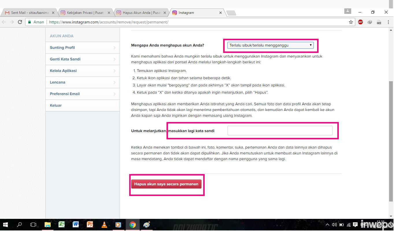
Task: Launch PowerPoint from taskbar
Action: 90,225
